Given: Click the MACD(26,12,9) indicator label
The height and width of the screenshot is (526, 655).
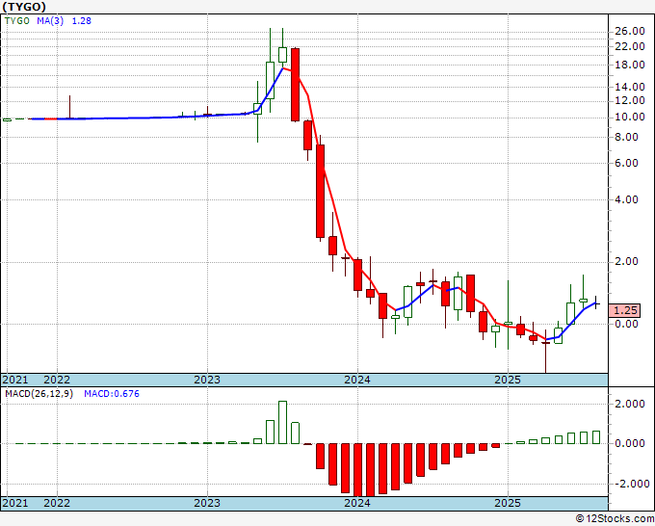Looking at the screenshot, I should [39, 394].
